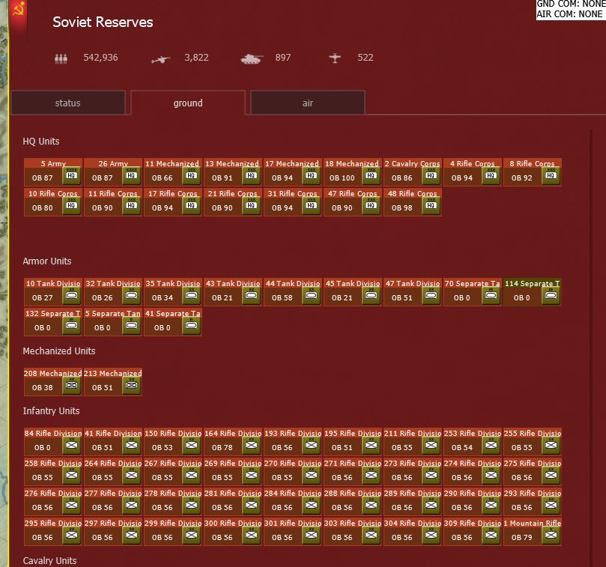Click the 164 Rifle Division infantry icon
The image size is (606, 567).
[251, 445]
